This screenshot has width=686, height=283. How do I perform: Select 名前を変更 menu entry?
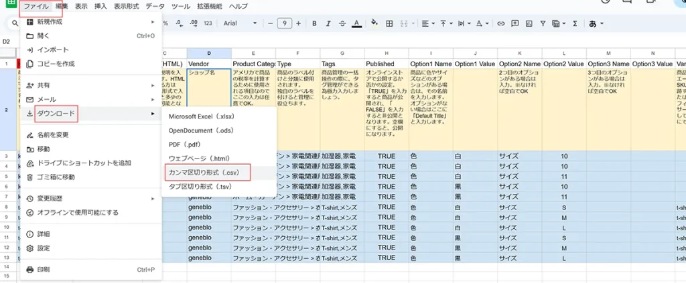click(91, 135)
